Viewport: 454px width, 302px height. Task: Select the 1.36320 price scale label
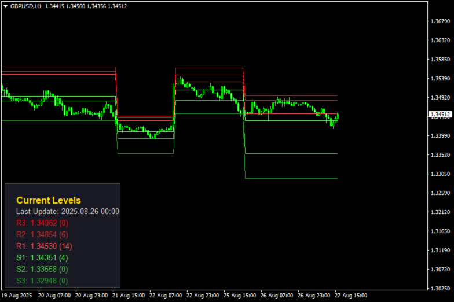point(440,40)
